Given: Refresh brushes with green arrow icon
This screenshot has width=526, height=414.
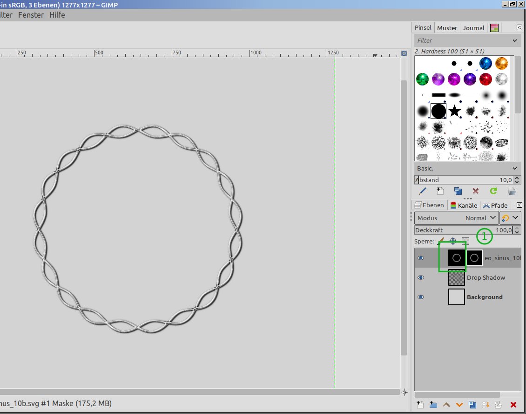Looking at the screenshot, I should coord(493,191).
